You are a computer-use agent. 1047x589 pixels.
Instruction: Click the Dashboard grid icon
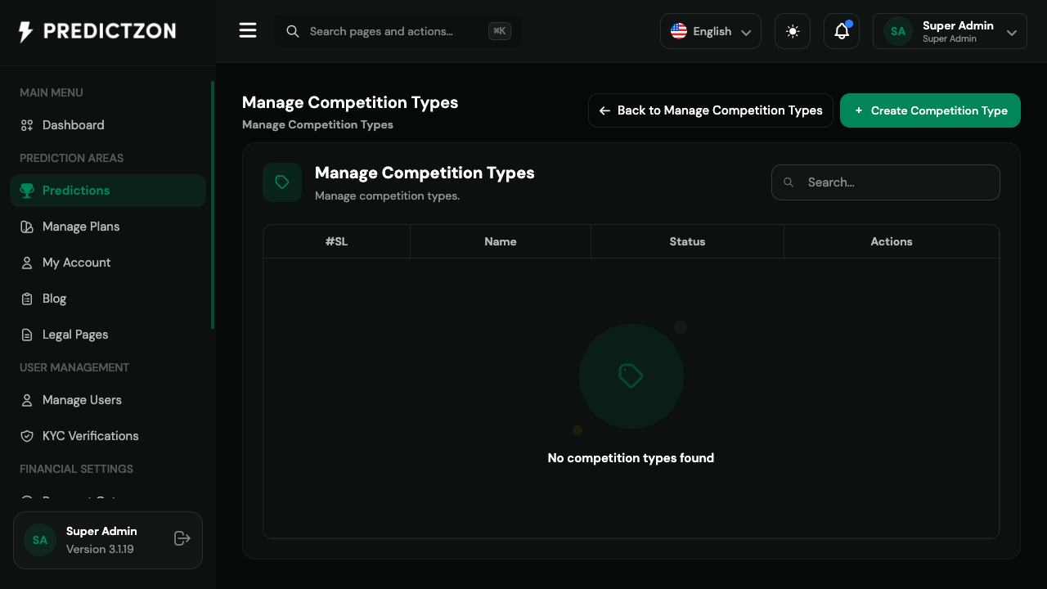tap(27, 125)
